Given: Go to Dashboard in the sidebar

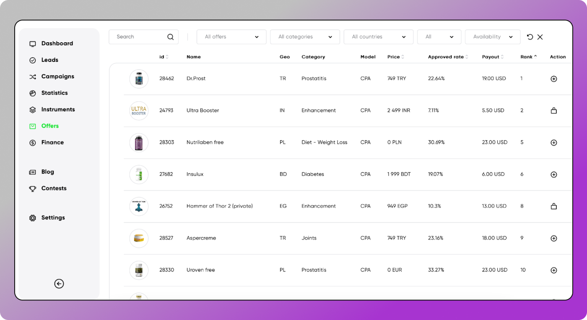Looking at the screenshot, I should coord(57,44).
